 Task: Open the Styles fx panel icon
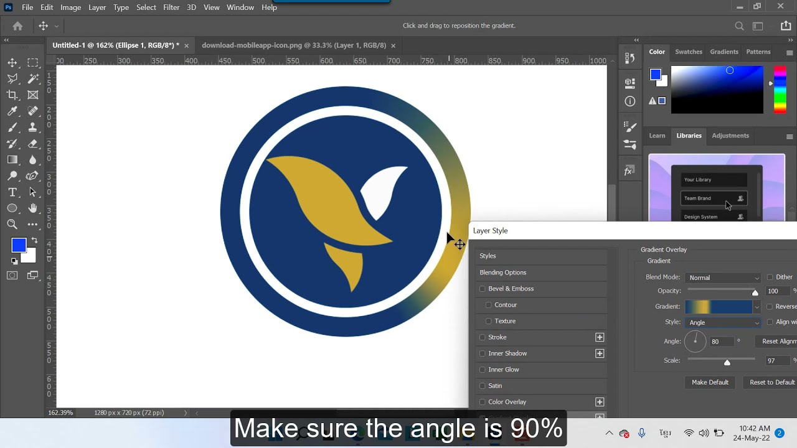coord(630,171)
